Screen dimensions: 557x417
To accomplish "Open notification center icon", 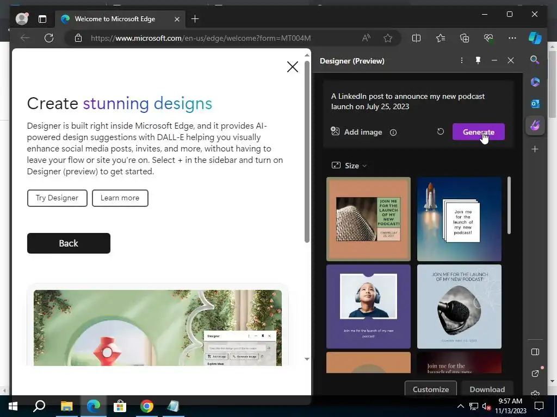I will click(539, 406).
